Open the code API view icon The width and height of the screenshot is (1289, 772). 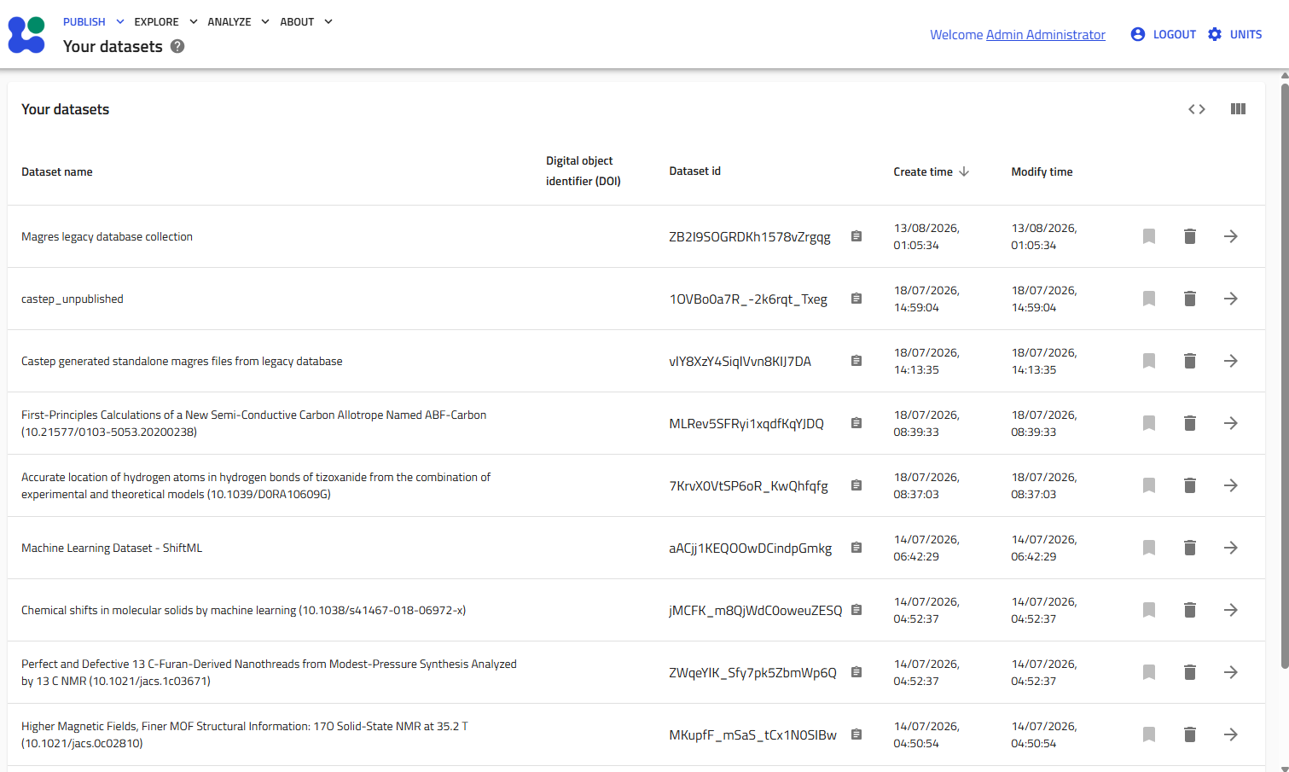click(1197, 109)
